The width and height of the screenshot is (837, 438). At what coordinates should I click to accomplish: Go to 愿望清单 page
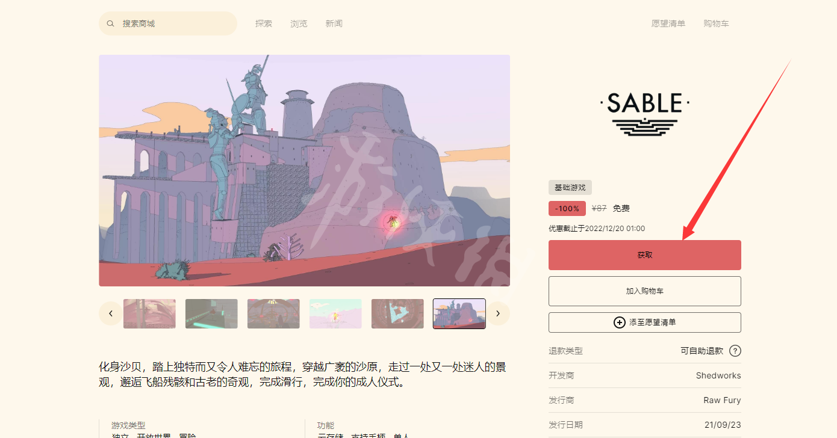668,23
